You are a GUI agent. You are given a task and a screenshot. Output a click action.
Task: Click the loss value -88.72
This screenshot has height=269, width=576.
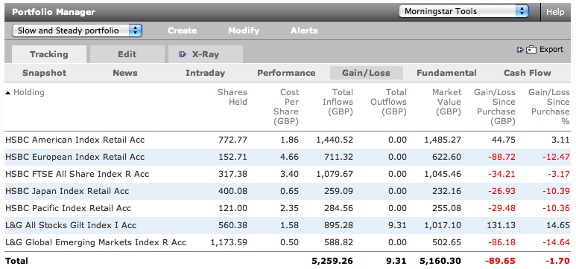pyautogui.click(x=501, y=157)
